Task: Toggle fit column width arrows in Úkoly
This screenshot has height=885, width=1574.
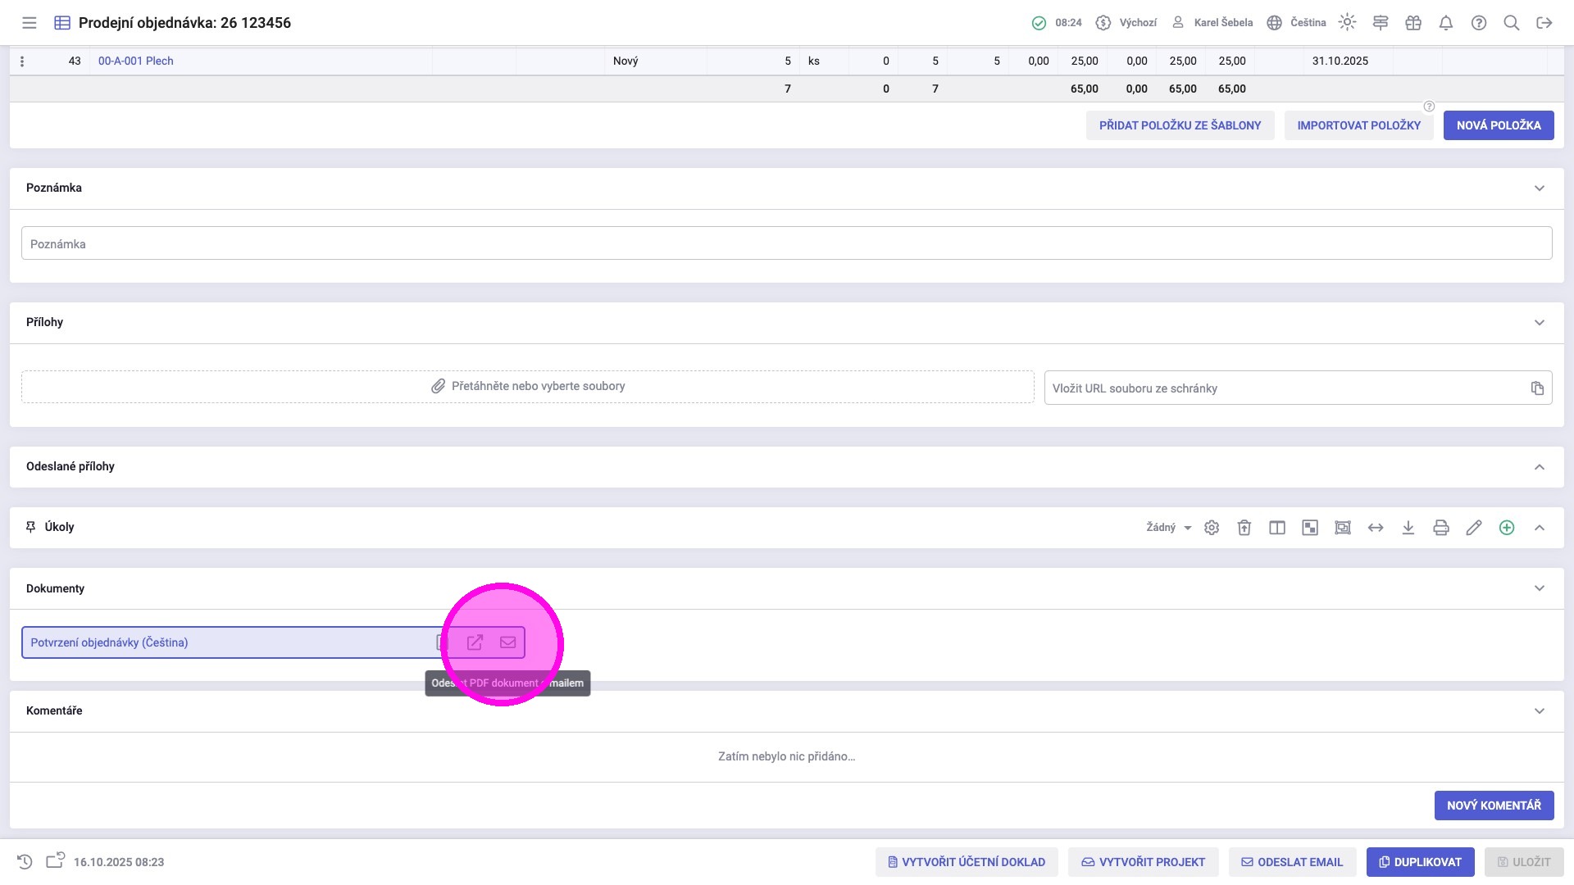Action: click(x=1375, y=528)
